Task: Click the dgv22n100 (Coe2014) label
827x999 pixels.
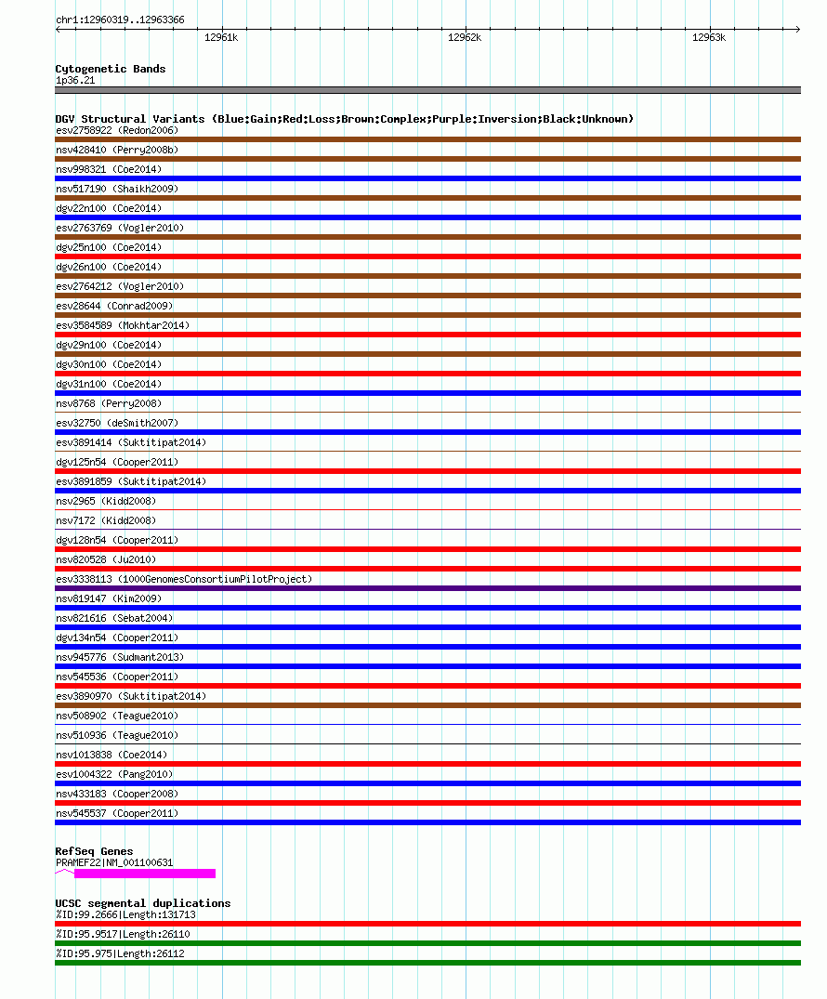Action: click(x=109, y=208)
